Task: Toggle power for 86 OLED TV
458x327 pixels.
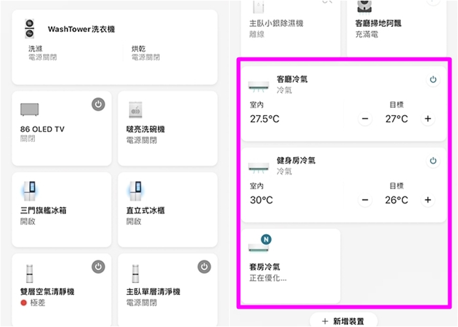Action: (x=98, y=104)
